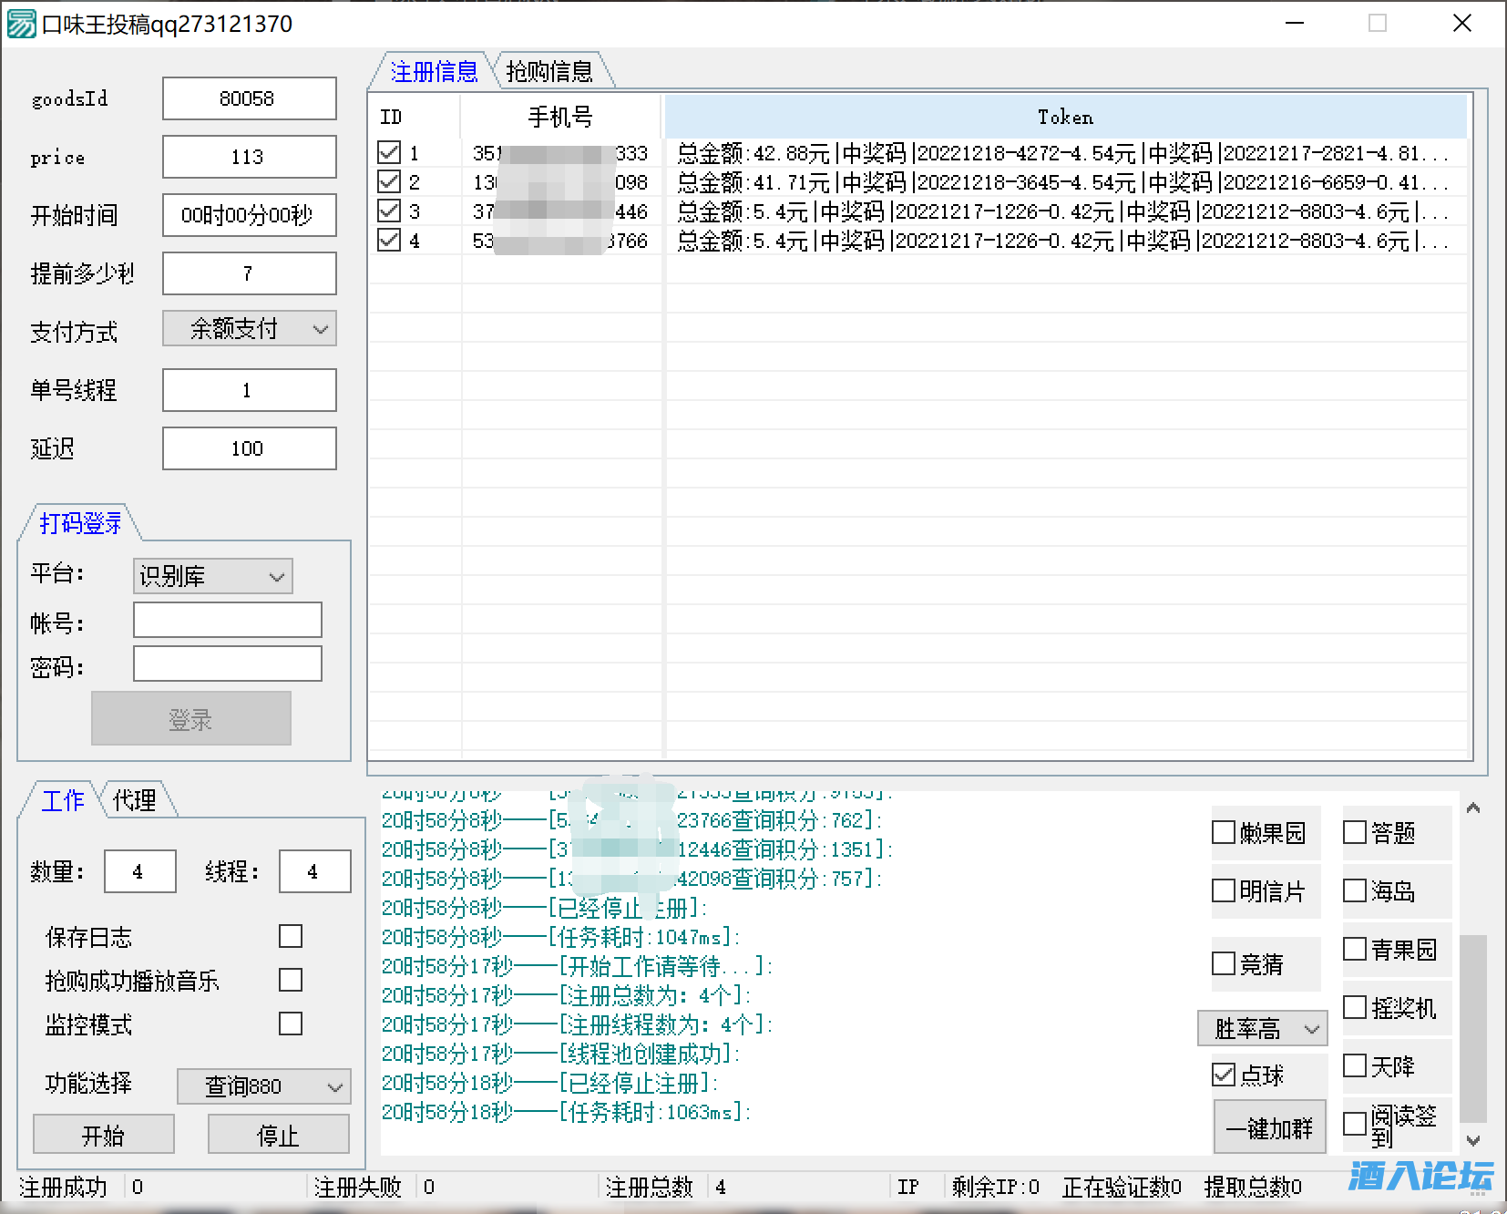
Task: Enable 抢购成功播放音乐 option
Action: pos(291,980)
